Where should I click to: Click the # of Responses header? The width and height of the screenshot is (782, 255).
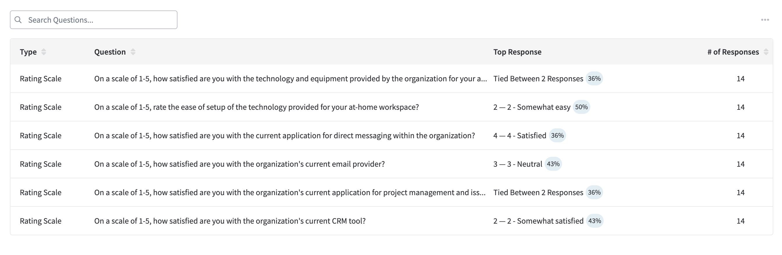[x=733, y=52]
